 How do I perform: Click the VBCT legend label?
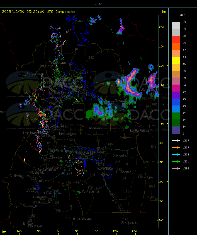pyautogui.click(x=186, y=155)
